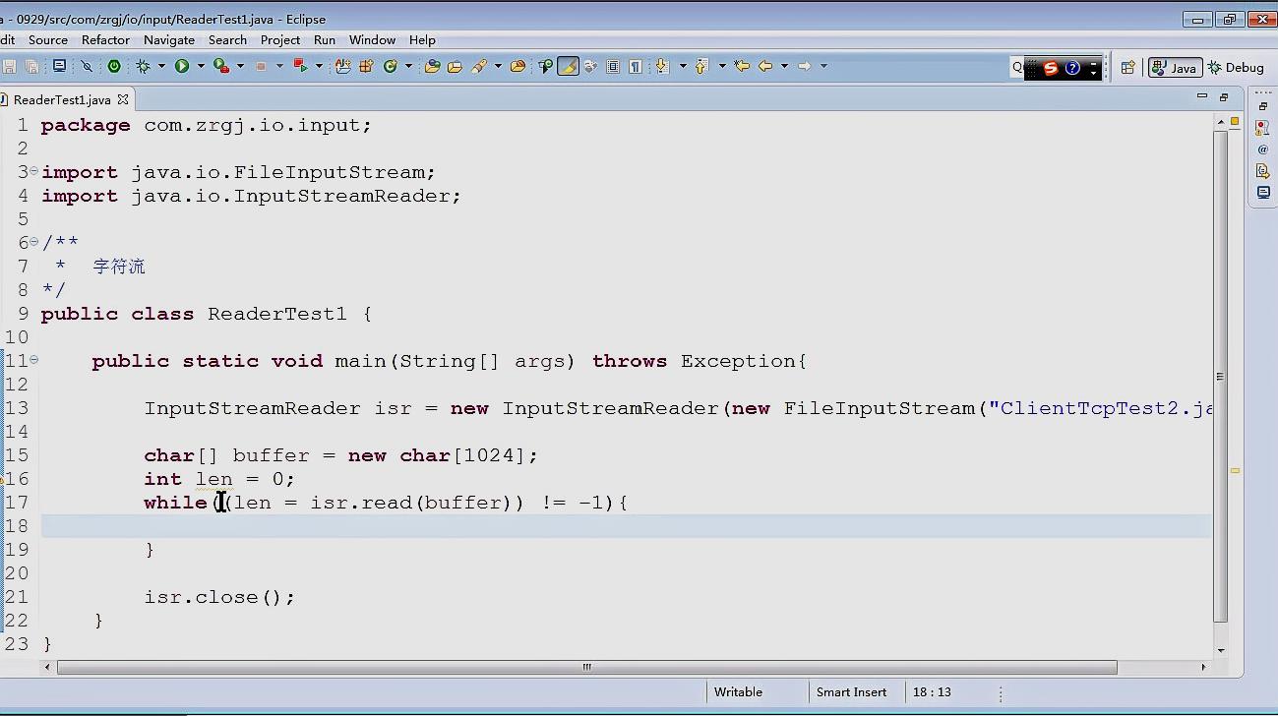
Task: Switch to the Debug perspective
Action: [1236, 67]
